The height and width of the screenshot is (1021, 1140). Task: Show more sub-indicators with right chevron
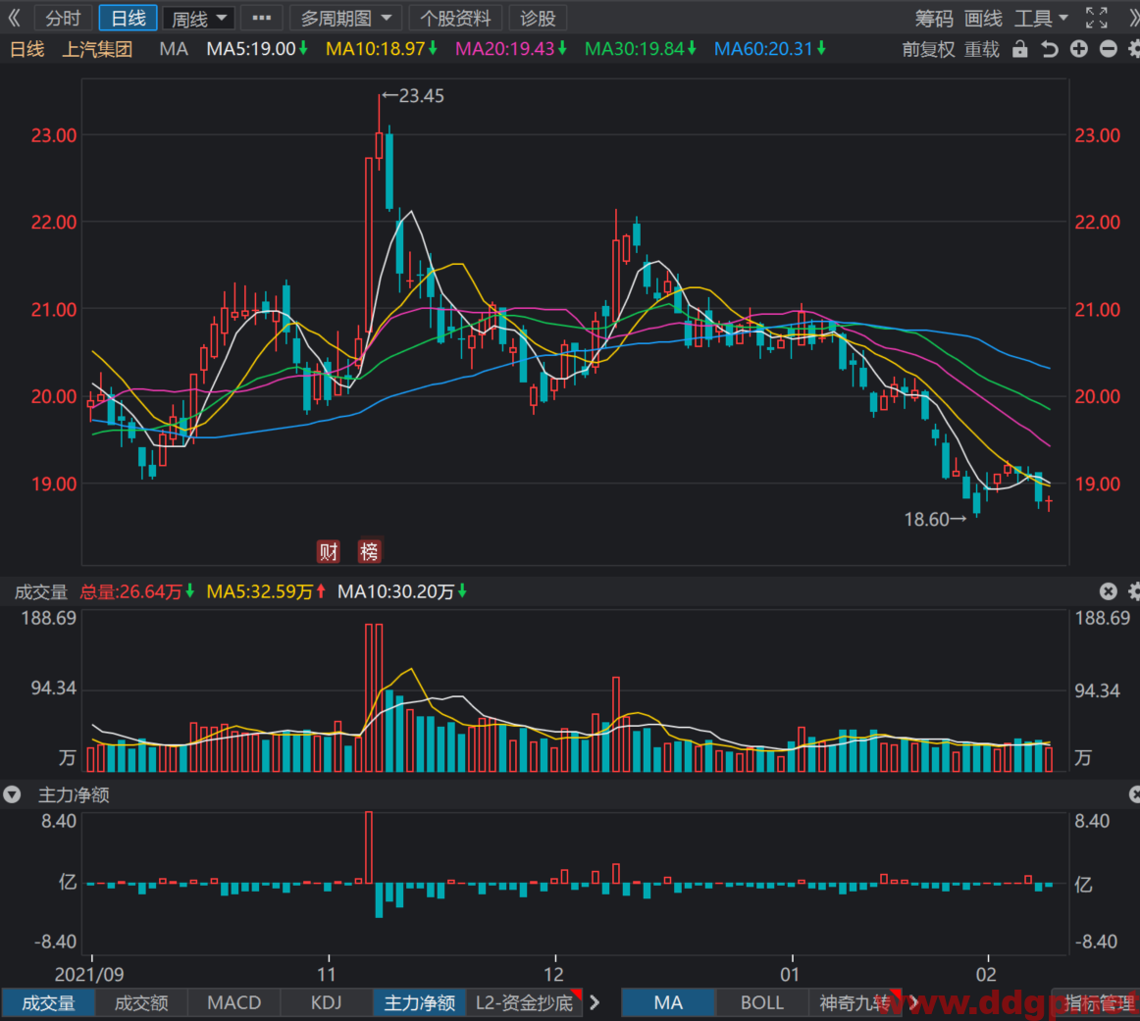(x=595, y=1002)
